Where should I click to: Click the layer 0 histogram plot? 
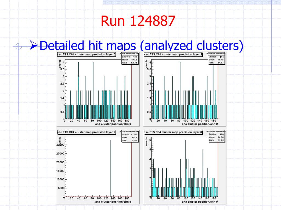(98, 89)
